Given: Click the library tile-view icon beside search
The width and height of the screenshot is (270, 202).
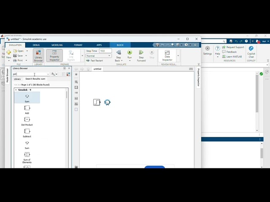Looking at the screenshot, I should click(x=68, y=74).
